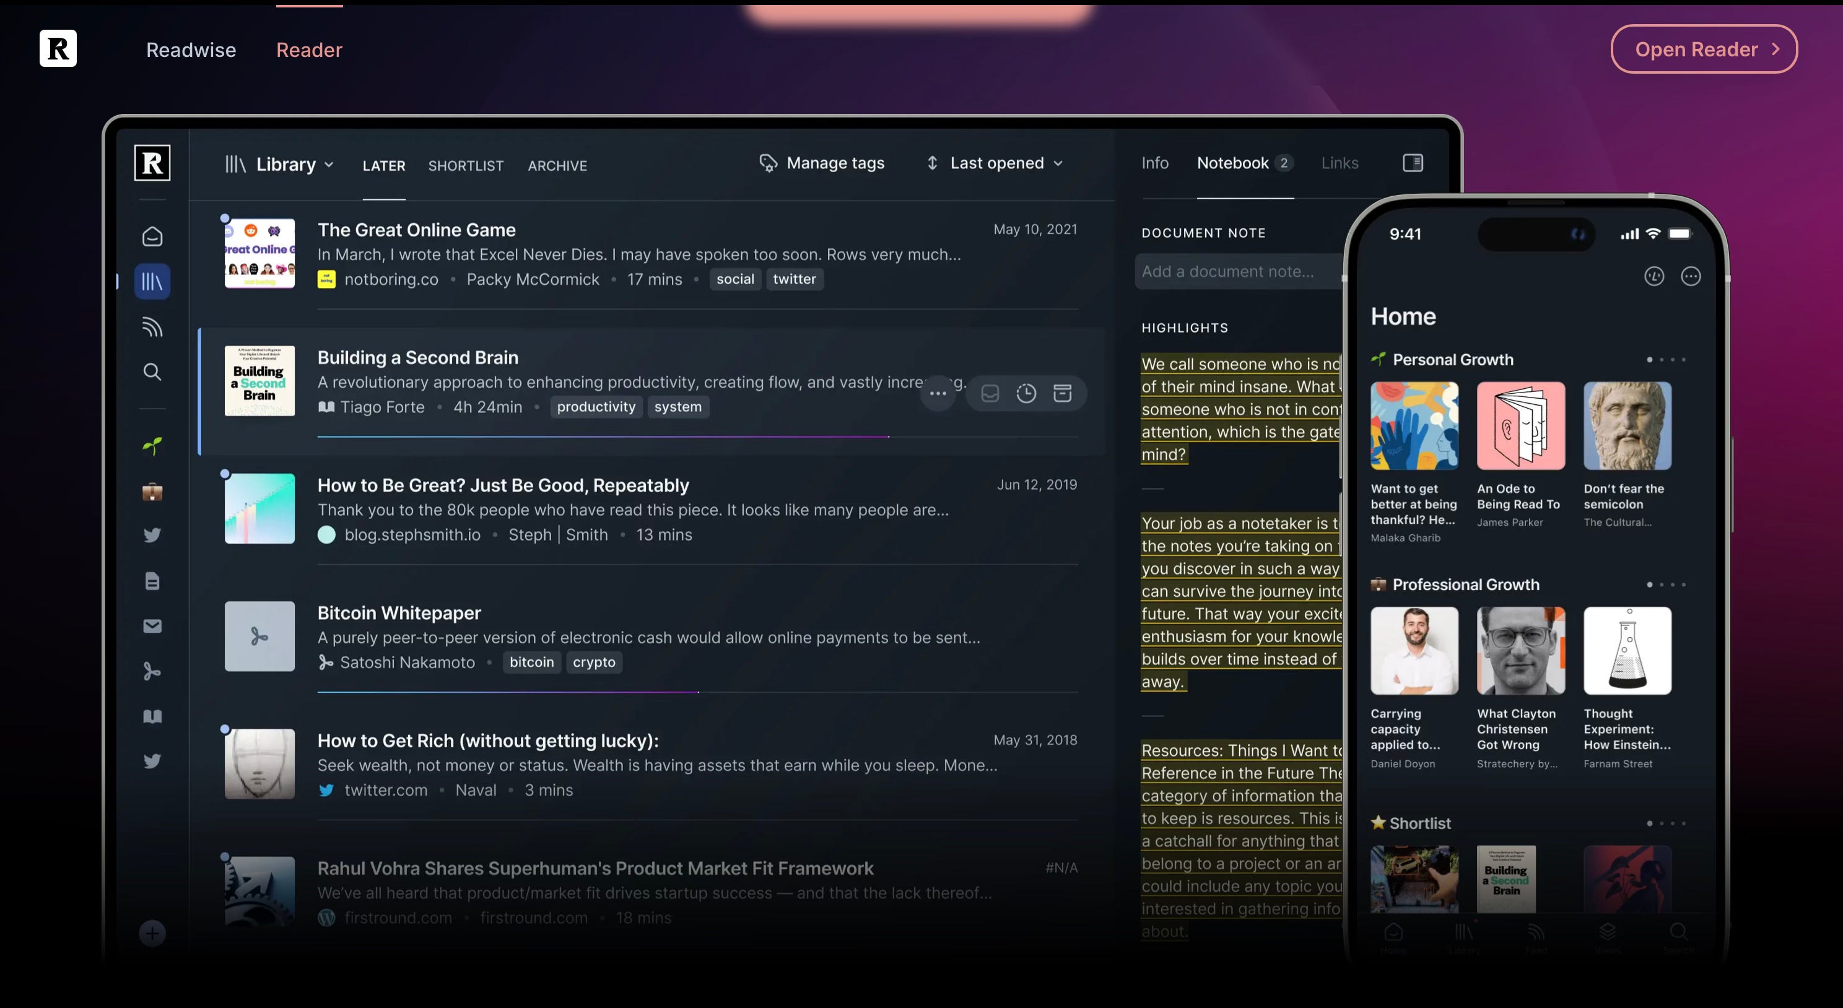Click the Manage tags button
Image resolution: width=1843 pixels, height=1008 pixels.
tap(822, 163)
